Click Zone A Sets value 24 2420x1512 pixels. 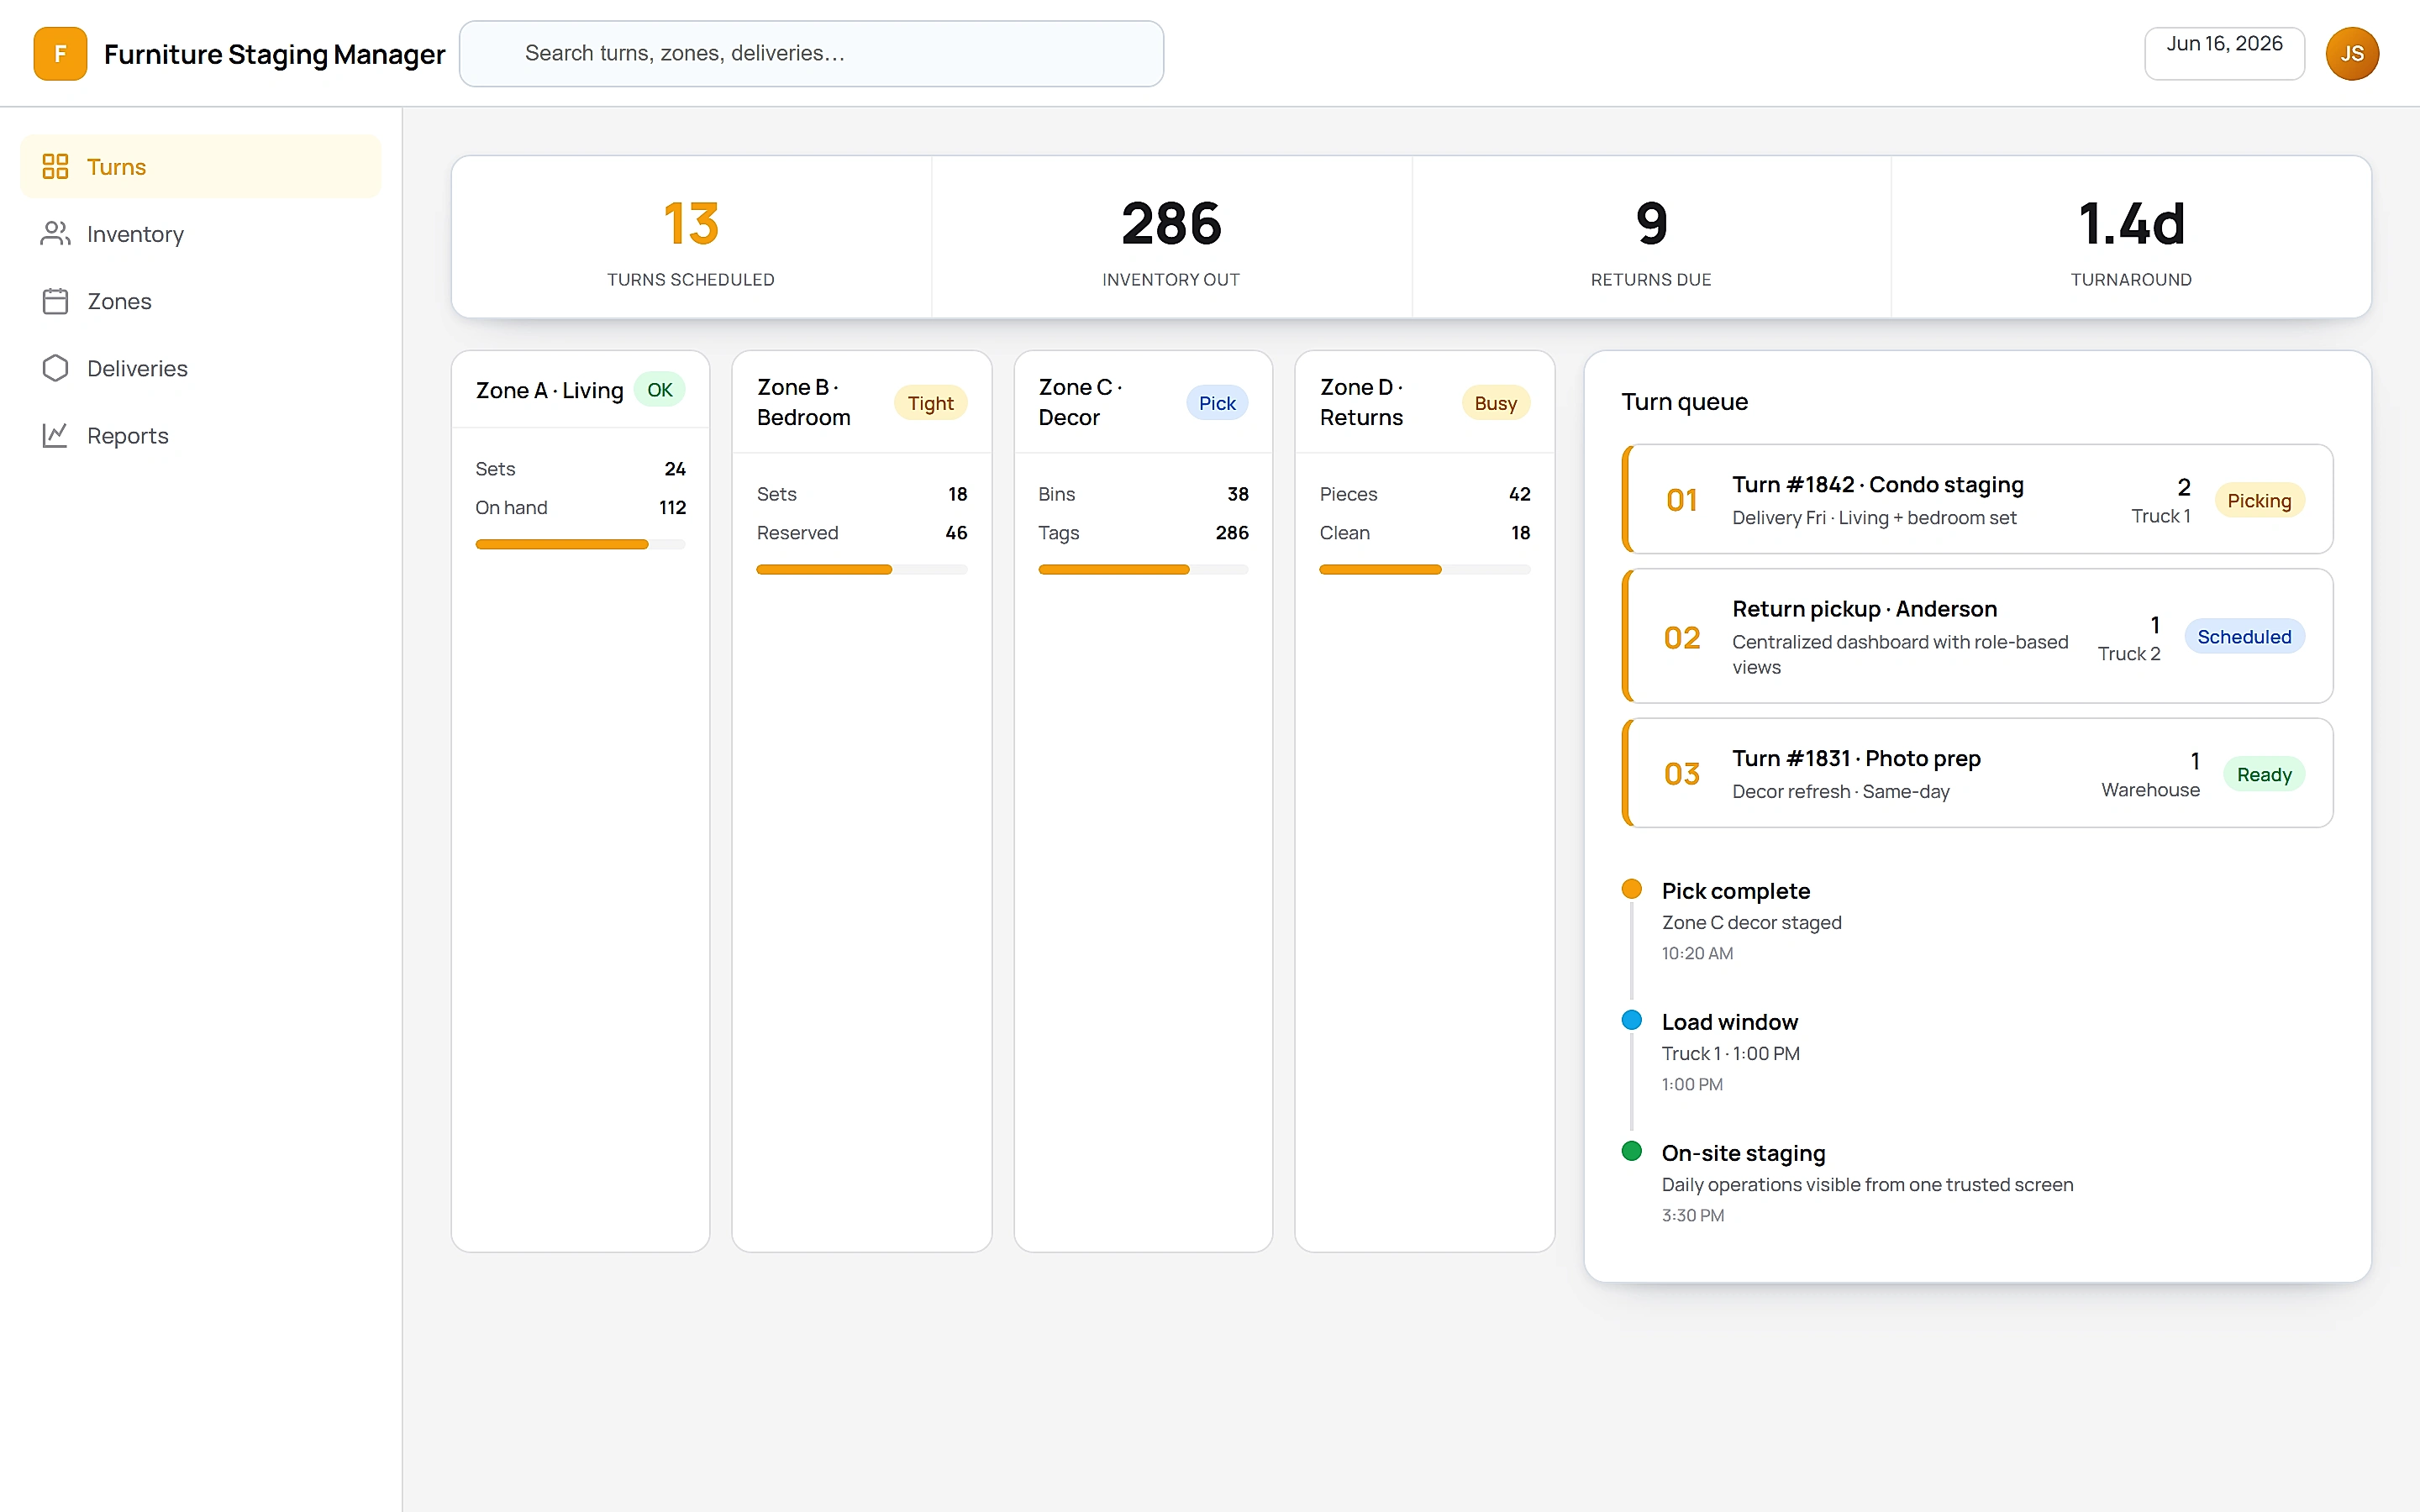tap(675, 468)
